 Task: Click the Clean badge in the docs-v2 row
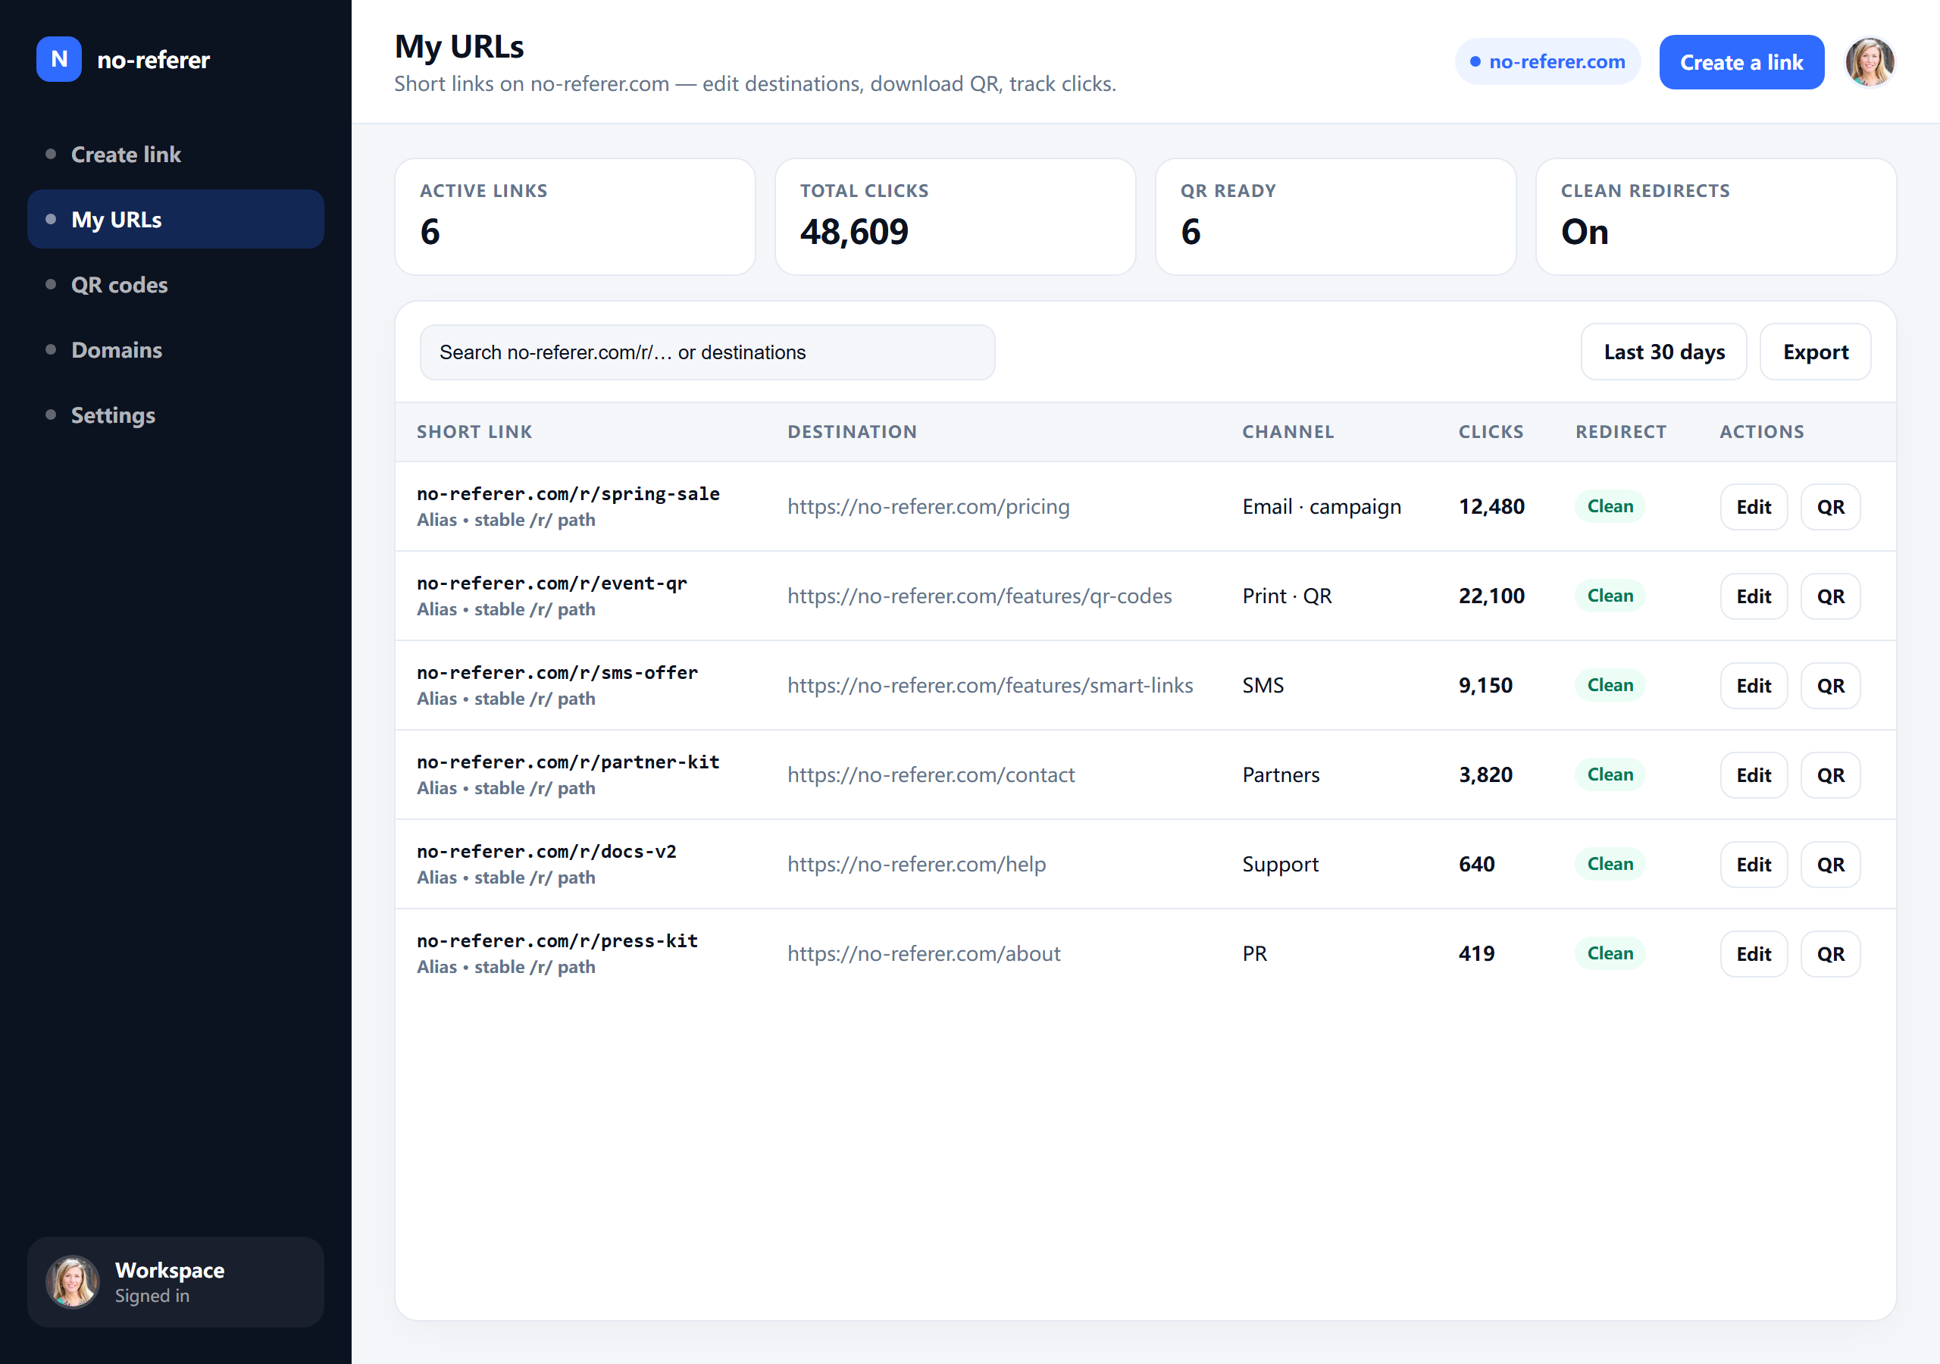point(1609,864)
